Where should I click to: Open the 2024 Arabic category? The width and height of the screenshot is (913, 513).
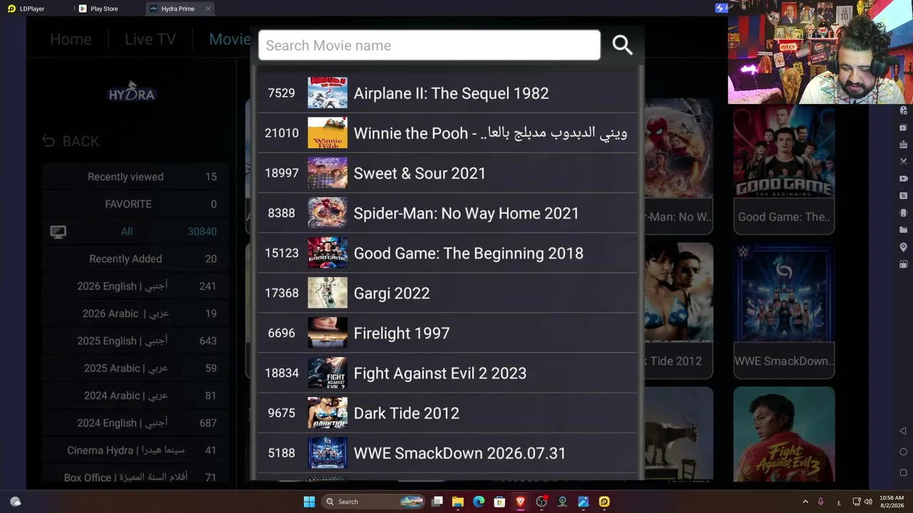[136, 395]
